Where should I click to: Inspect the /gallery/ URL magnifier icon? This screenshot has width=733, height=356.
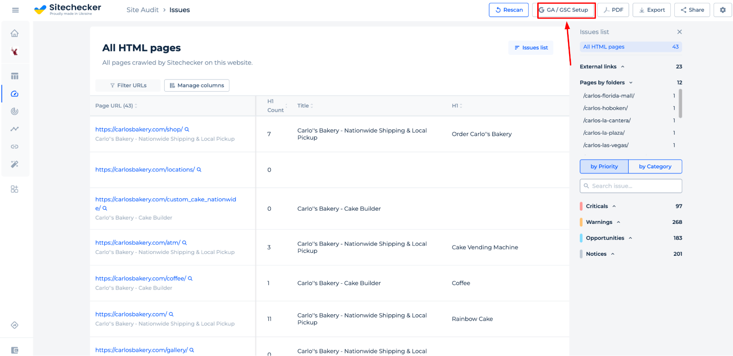(x=191, y=350)
